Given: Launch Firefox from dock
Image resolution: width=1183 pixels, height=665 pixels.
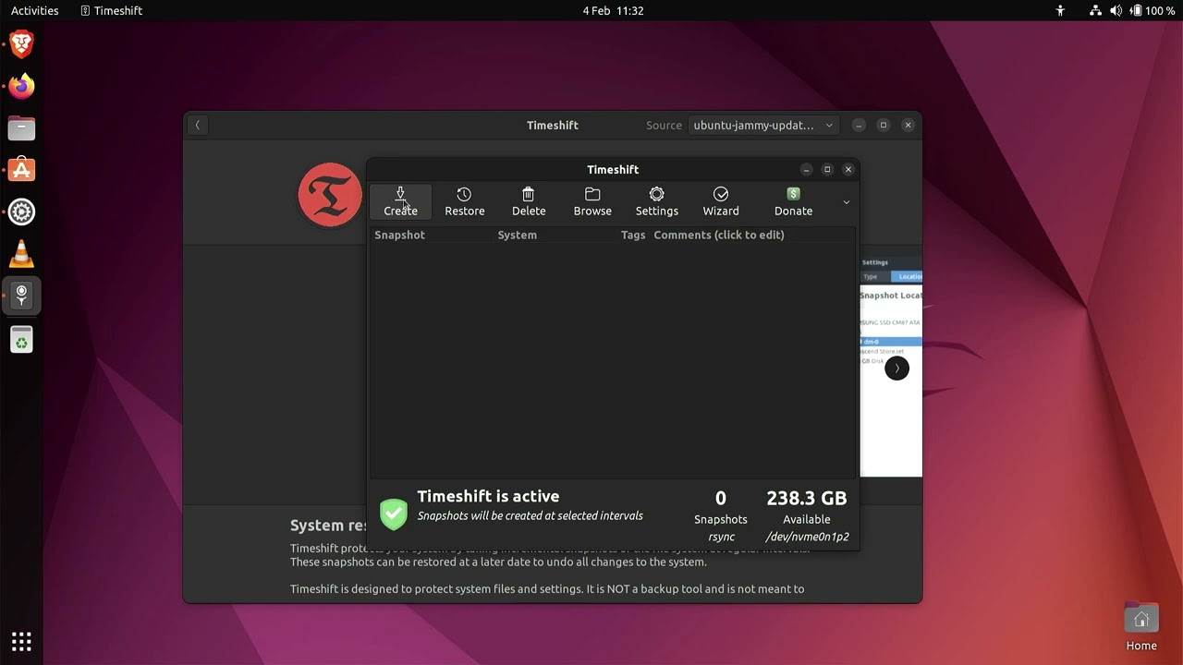Looking at the screenshot, I should 21,86.
